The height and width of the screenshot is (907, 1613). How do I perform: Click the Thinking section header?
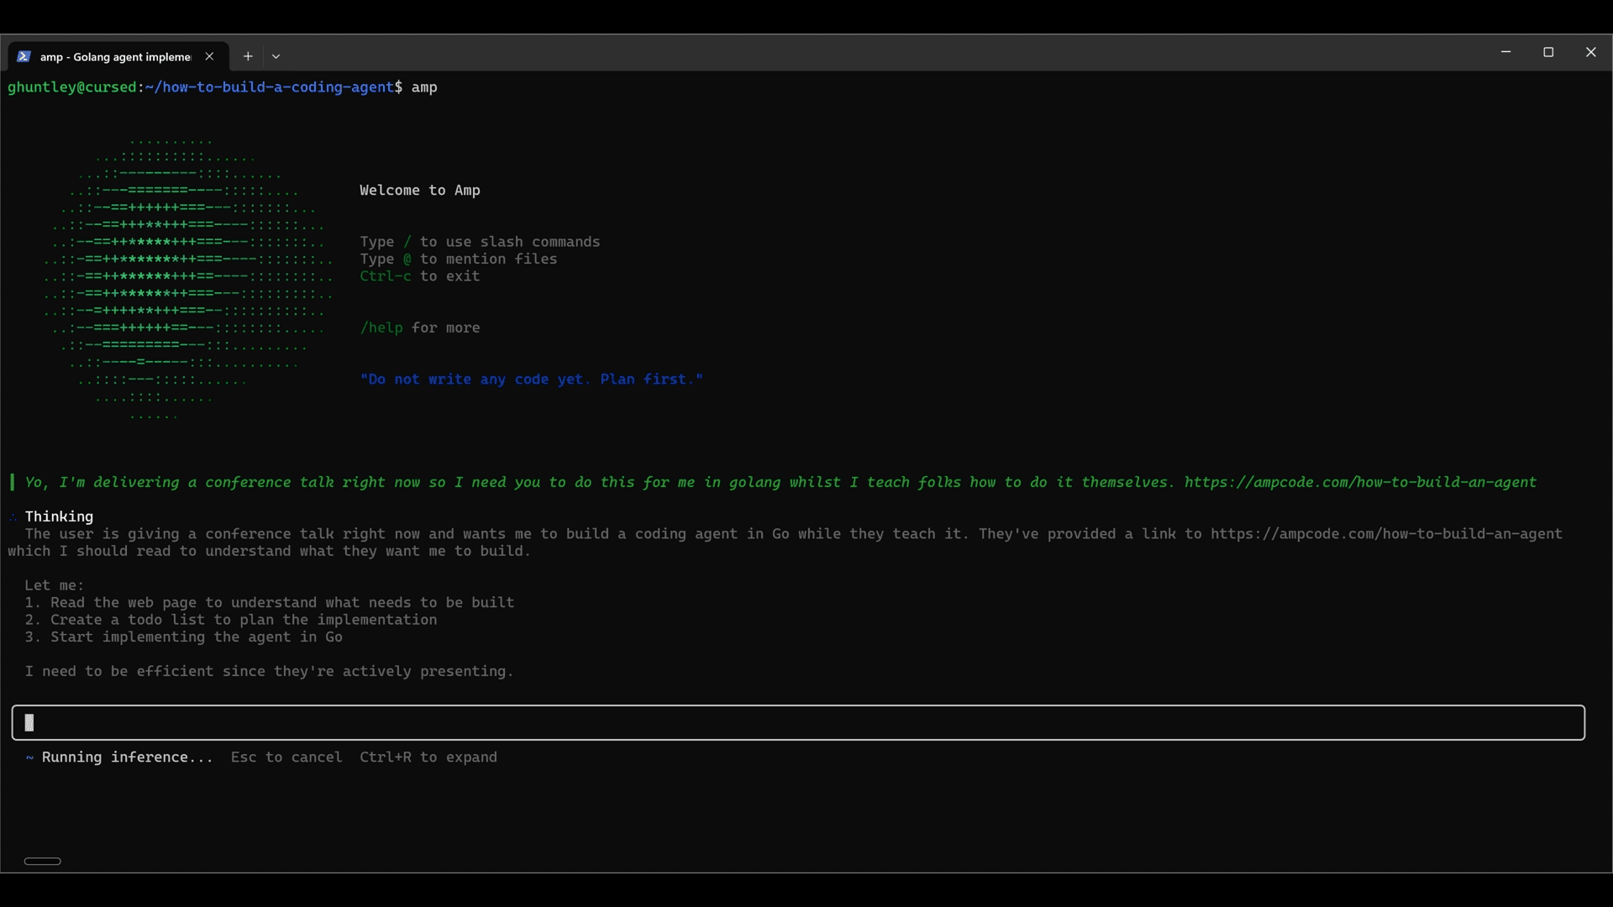[x=59, y=516]
